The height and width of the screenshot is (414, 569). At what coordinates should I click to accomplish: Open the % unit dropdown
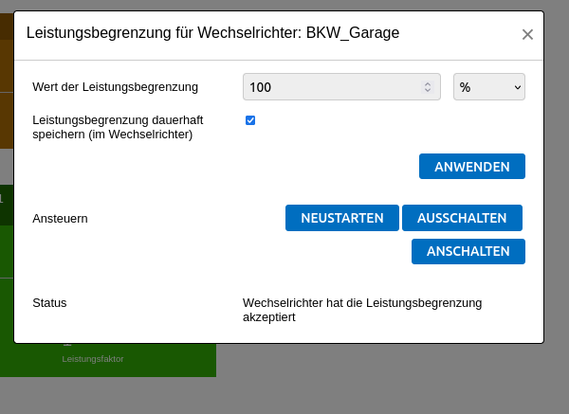pyautogui.click(x=488, y=87)
